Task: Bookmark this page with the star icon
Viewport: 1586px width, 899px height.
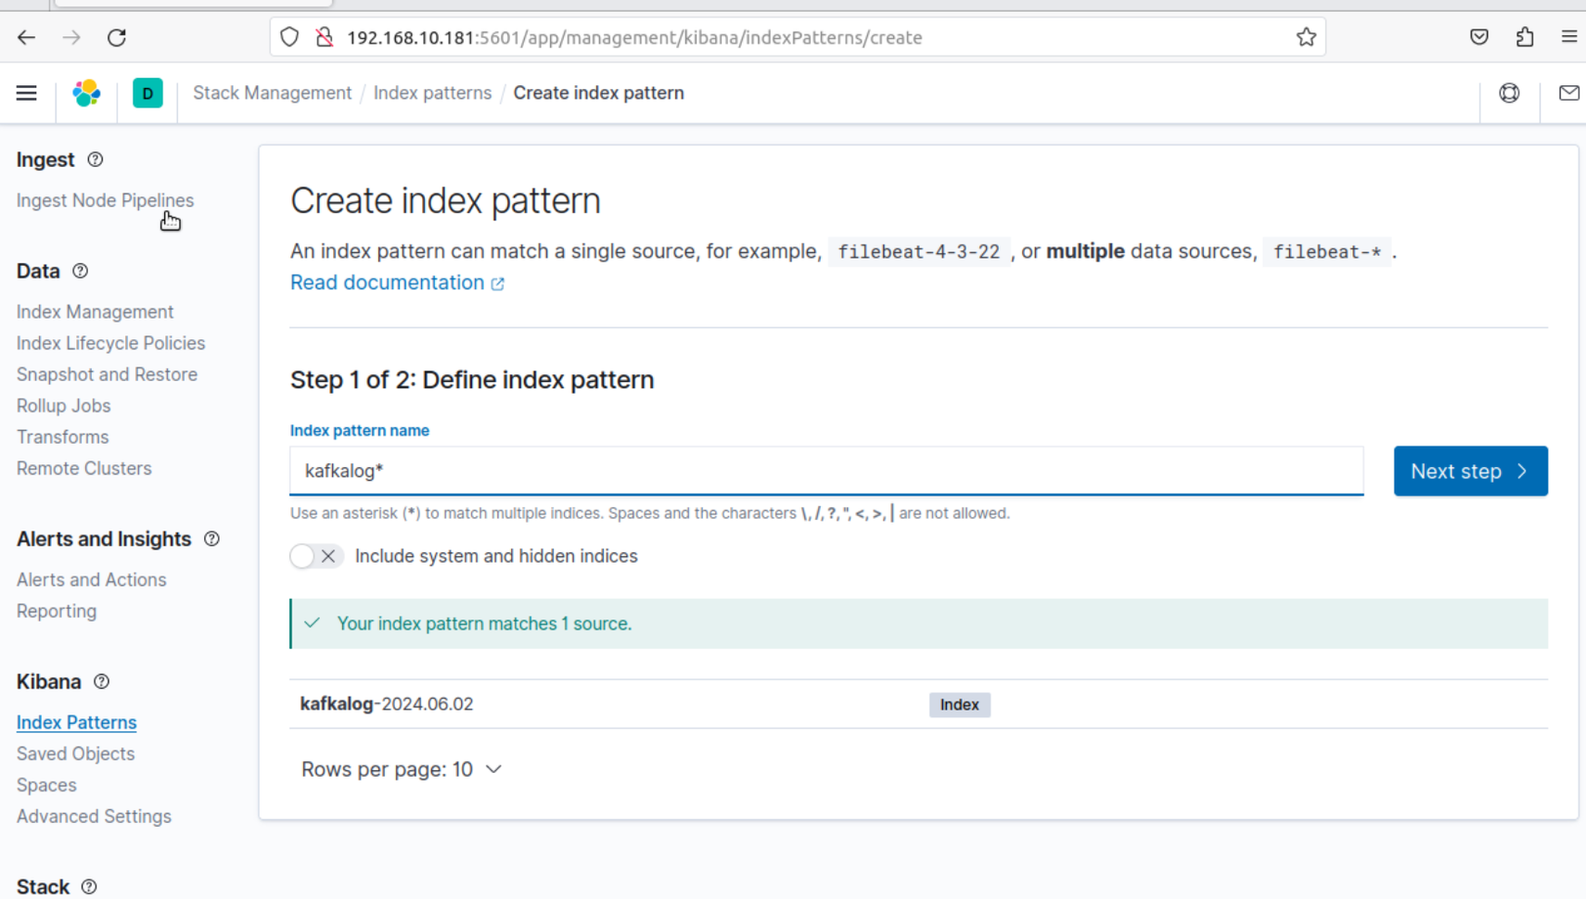Action: point(1306,37)
